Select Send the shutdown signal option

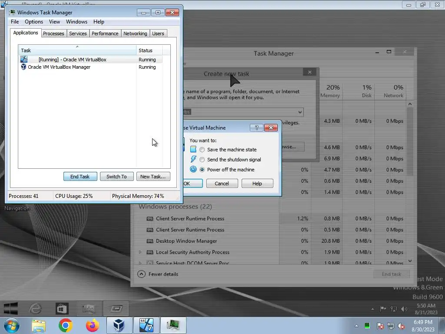202,160
